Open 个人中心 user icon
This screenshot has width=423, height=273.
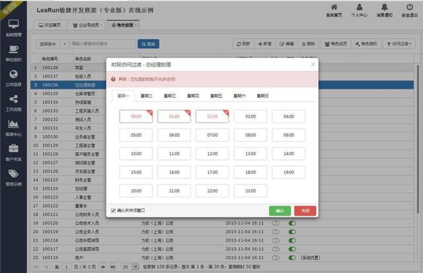[x=359, y=7]
